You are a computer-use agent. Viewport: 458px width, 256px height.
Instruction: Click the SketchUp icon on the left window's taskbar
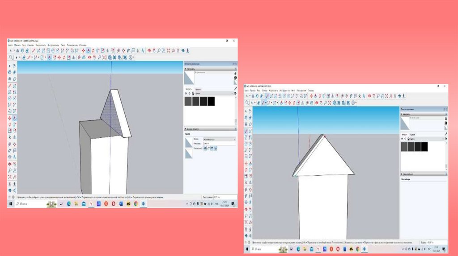[x=143, y=204]
